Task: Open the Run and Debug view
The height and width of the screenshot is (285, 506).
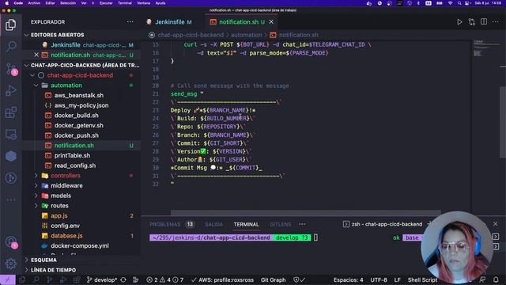Action: (x=10, y=91)
